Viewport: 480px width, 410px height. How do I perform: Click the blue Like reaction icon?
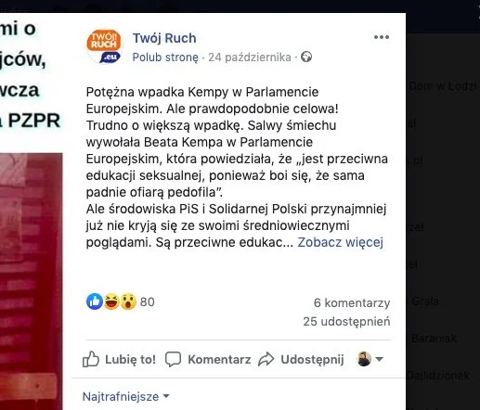pos(95,301)
